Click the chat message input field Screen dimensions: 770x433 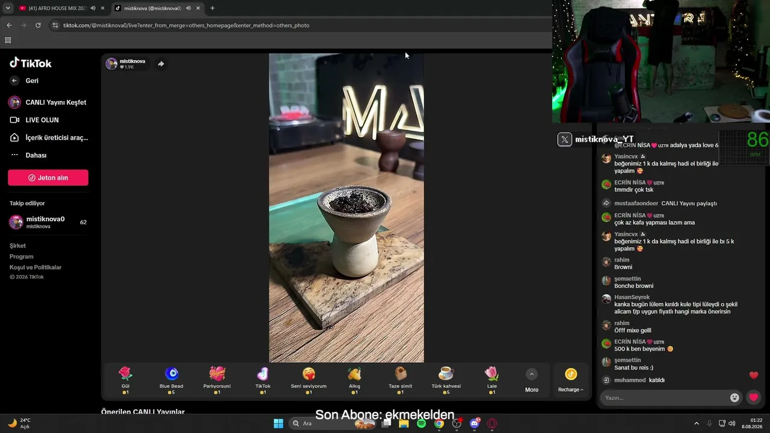coord(665,398)
